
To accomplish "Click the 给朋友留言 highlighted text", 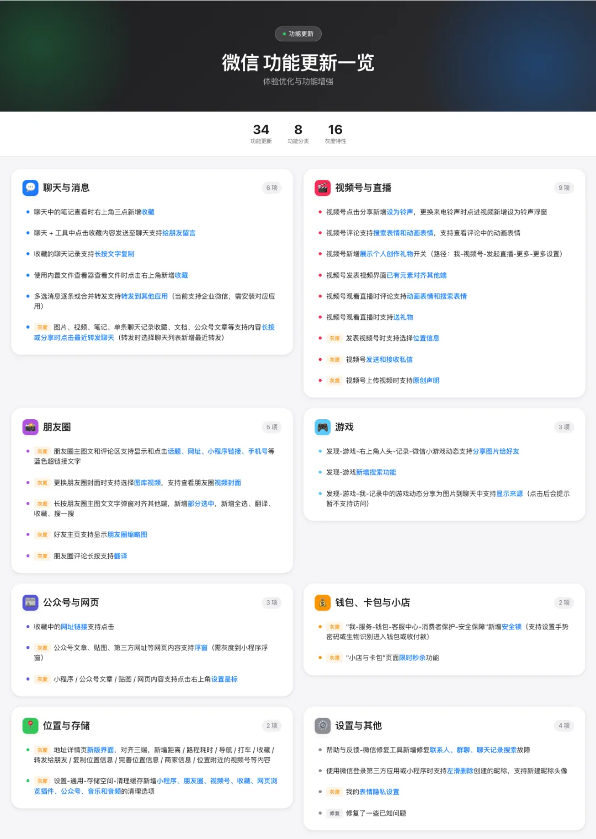I will (179, 233).
